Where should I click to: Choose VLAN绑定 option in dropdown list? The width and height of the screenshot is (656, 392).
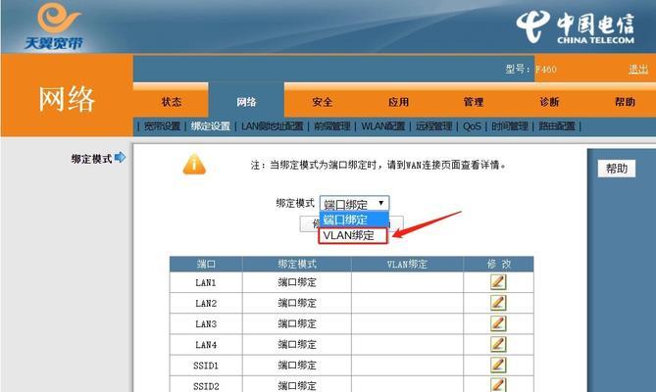click(x=353, y=235)
